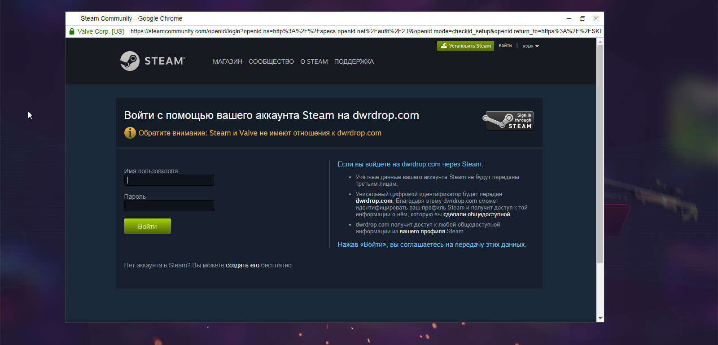This screenshot has width=718, height=345.
Task: Click the Sign in through Steam badge
Action: point(508,121)
